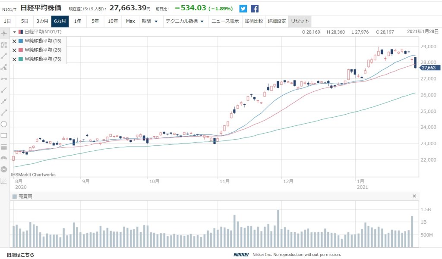
Task: Open the 旧版はこちら link
Action: (x=20, y=255)
